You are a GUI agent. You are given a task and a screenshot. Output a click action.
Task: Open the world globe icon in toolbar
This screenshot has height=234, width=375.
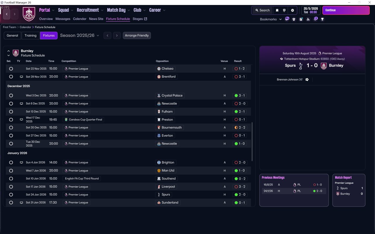[284, 10]
